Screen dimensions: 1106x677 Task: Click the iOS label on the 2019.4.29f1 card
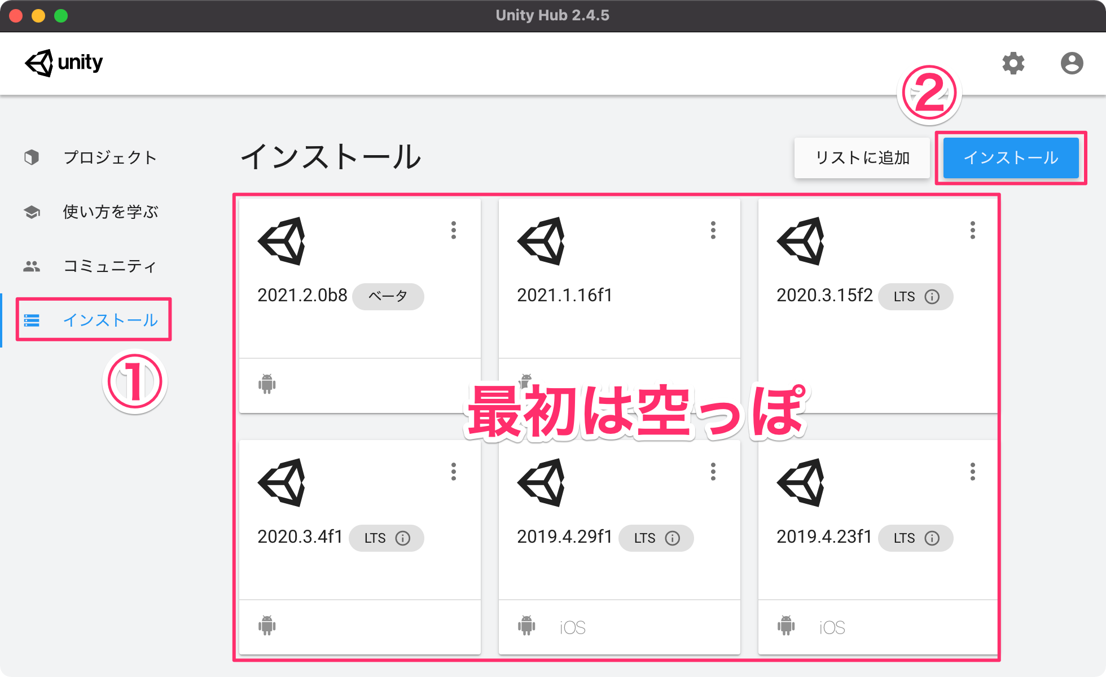click(x=572, y=627)
